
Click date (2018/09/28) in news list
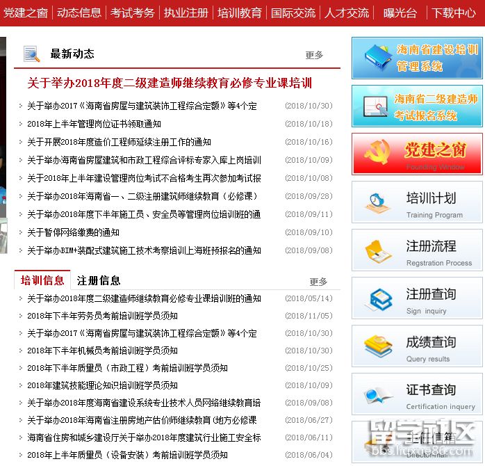pos(309,196)
